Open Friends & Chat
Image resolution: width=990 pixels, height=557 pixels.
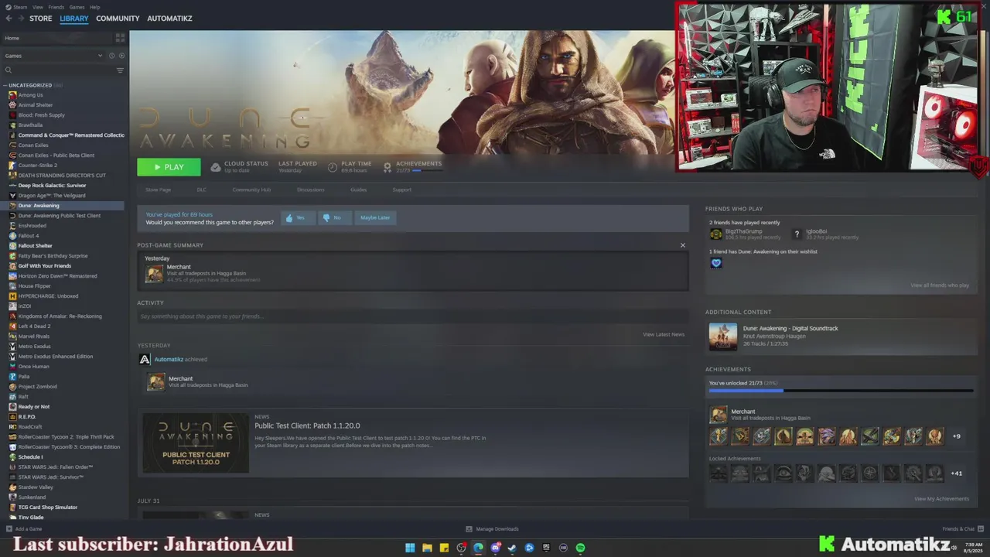pos(961,529)
